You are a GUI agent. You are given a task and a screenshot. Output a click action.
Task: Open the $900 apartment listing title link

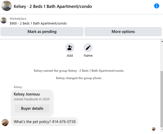[x=38, y=23]
